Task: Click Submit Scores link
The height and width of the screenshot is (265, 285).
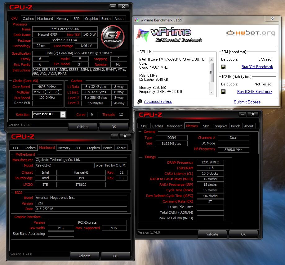Action: click(247, 102)
